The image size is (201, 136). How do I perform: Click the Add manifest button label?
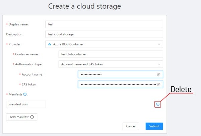pos(19,117)
